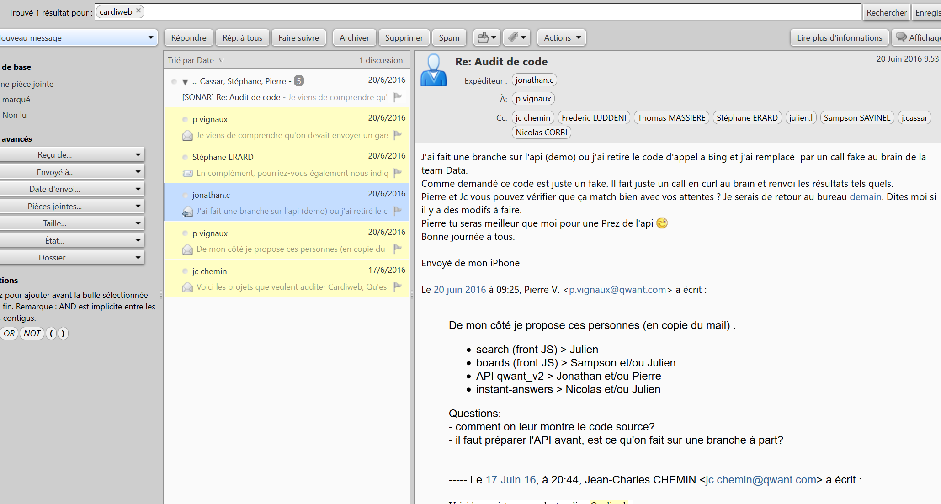Insert the closing parenthesis operator
This screenshot has width=941, height=504.
coord(63,333)
